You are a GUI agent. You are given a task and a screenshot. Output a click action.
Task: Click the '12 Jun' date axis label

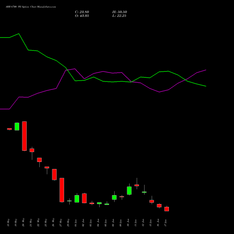pyautogui.click(x=143, y=222)
